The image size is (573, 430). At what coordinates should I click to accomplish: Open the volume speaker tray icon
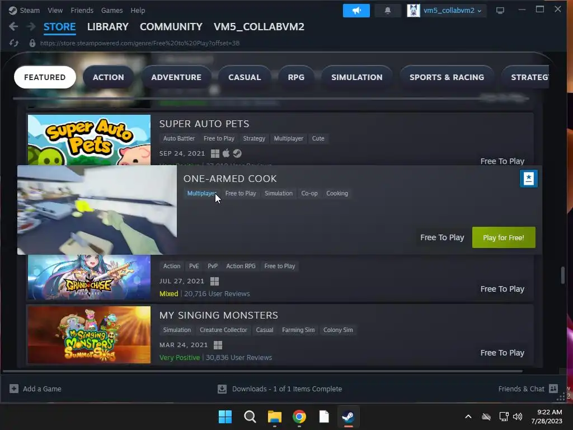coord(518,417)
